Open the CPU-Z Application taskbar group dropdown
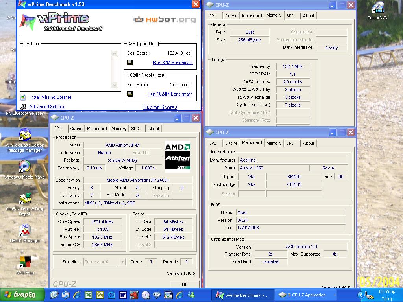Viewport: 403px width, 302px height. pyautogui.click(x=335, y=295)
